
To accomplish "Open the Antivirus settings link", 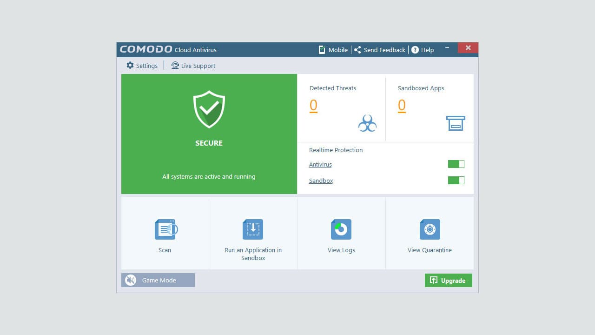I will pos(320,164).
